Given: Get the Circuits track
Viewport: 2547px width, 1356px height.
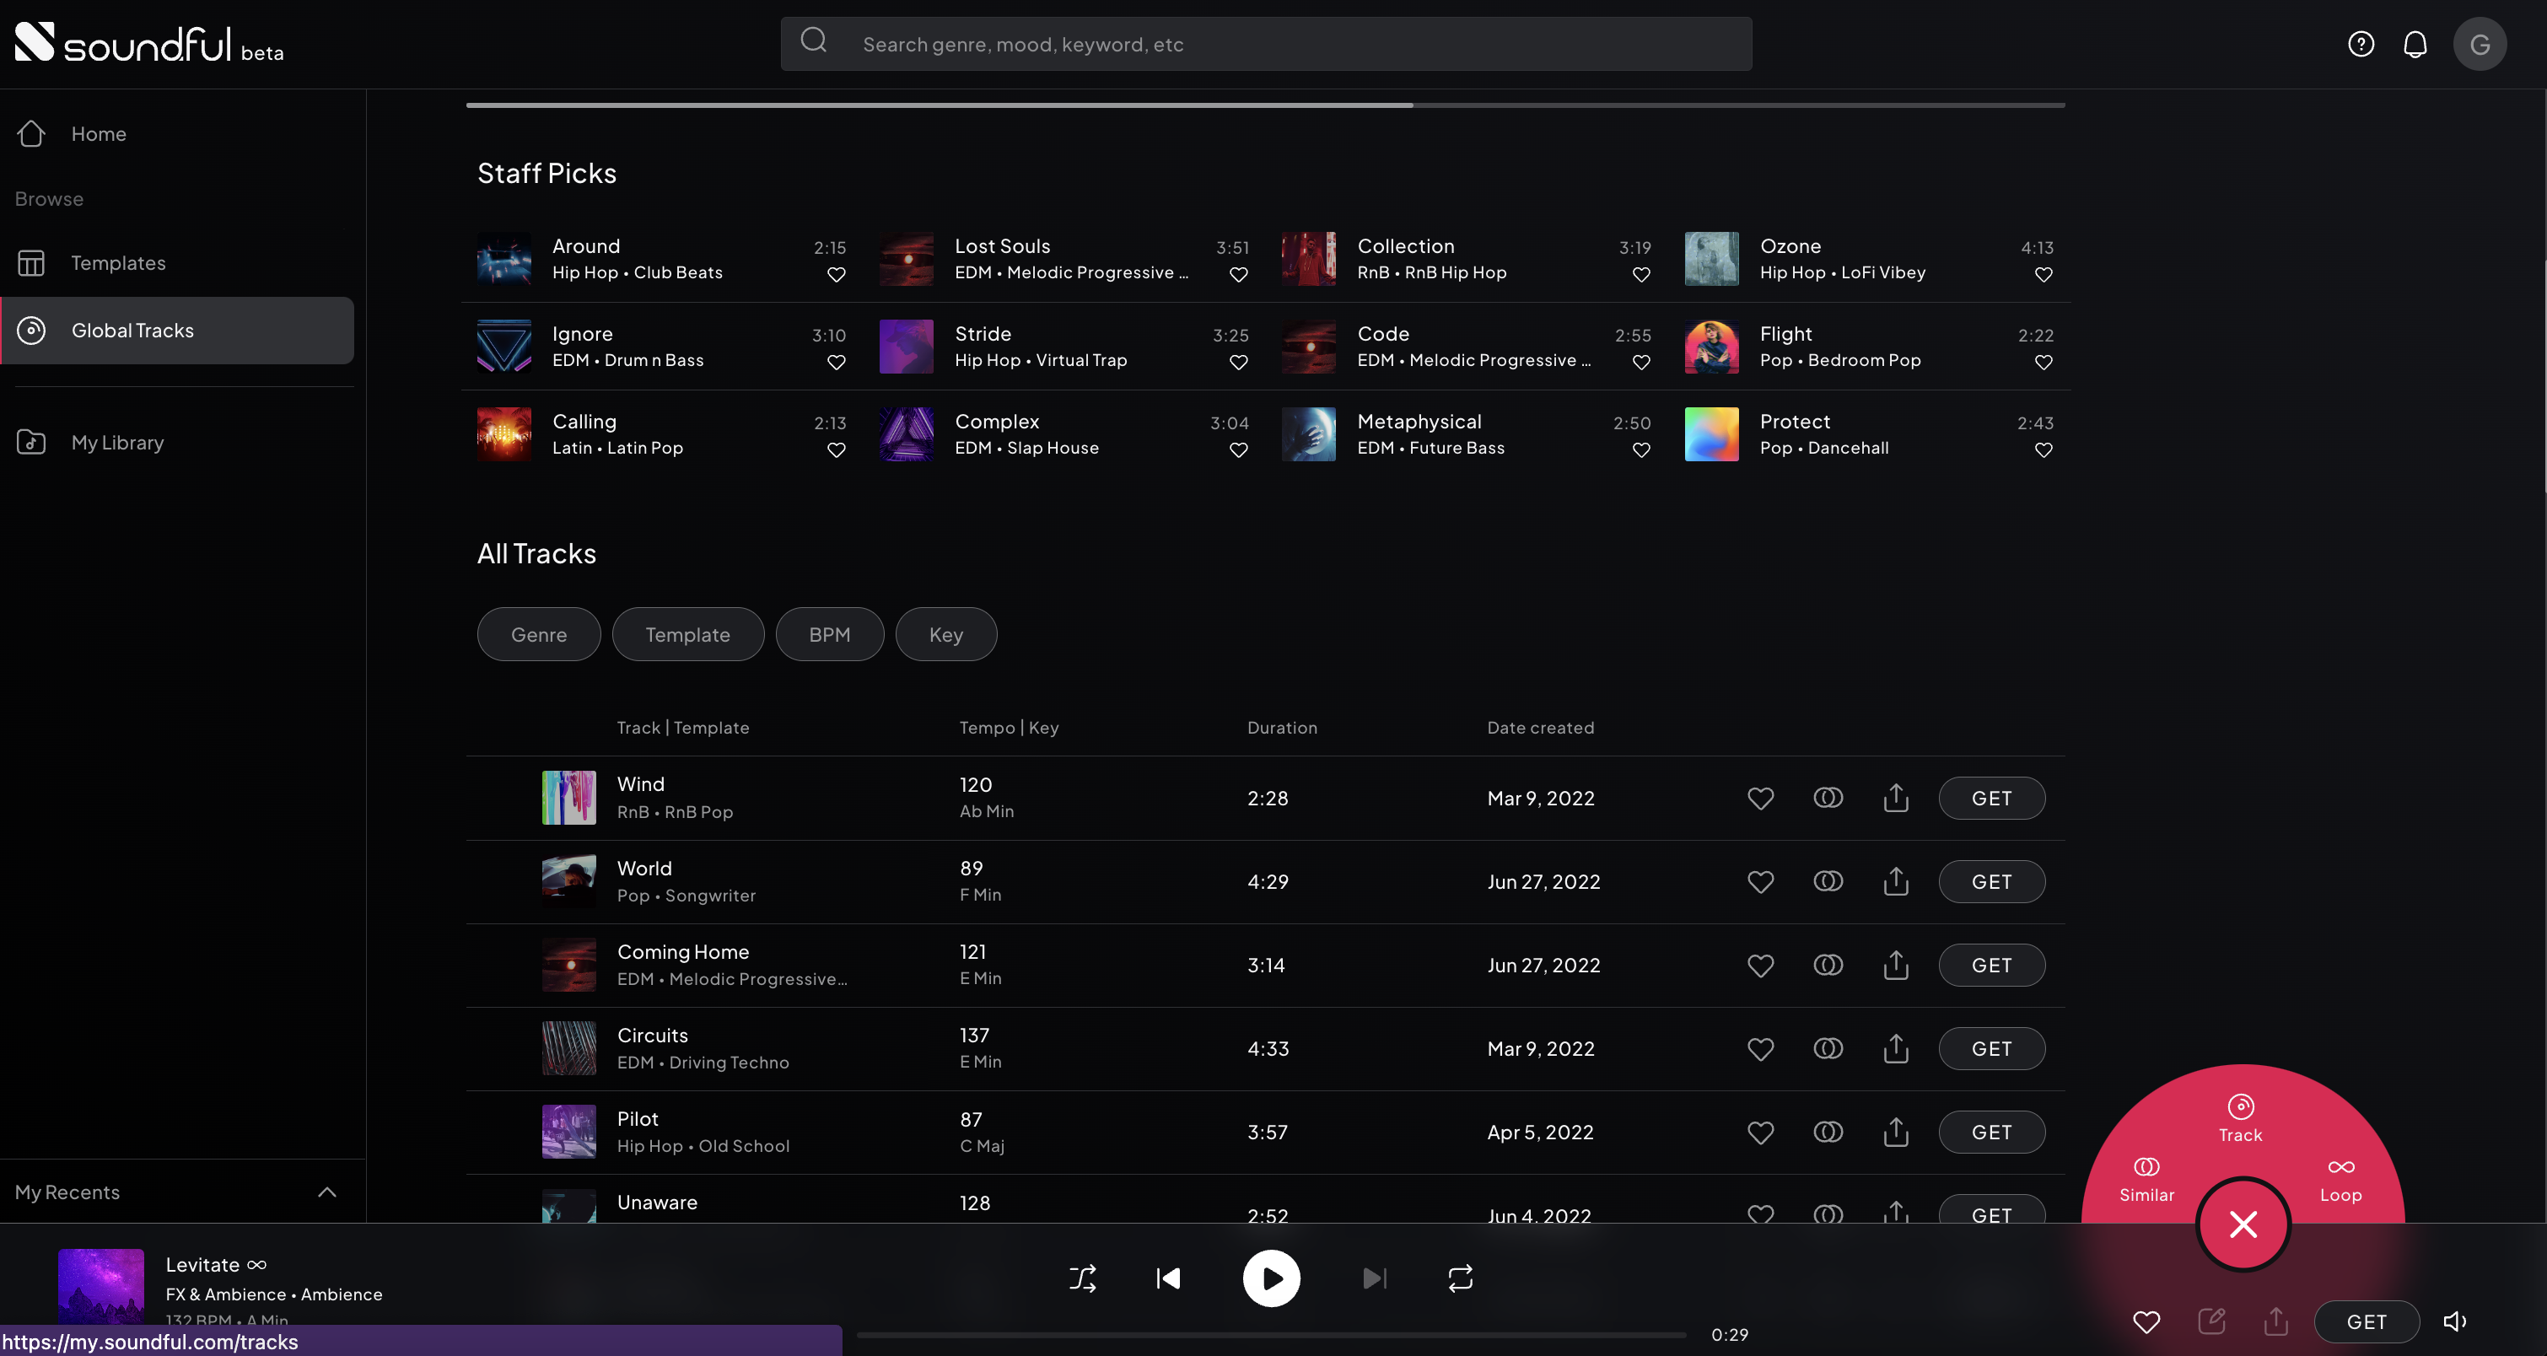Looking at the screenshot, I should coord(1991,1049).
